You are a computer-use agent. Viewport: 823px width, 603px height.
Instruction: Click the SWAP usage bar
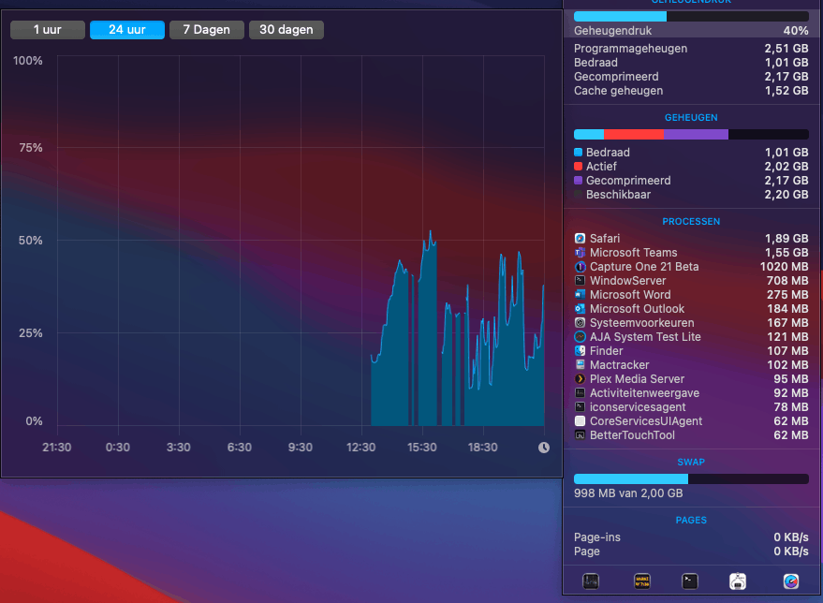tap(691, 478)
